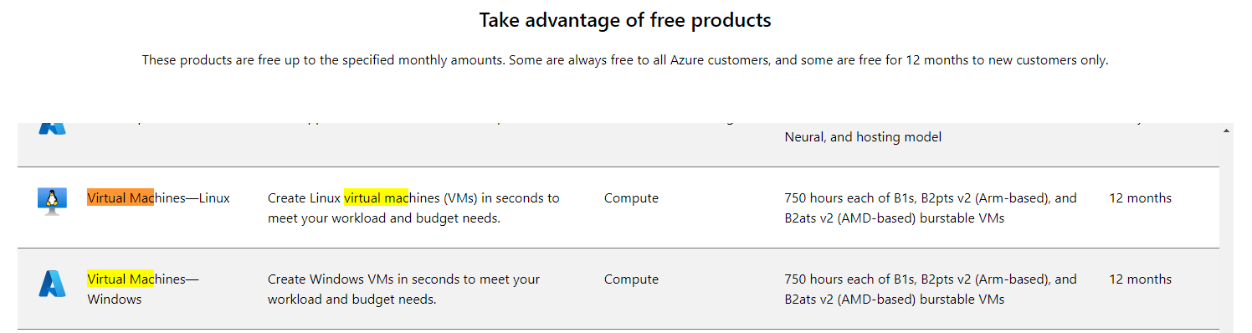Open the Virtual Machines—Windows product name
This screenshot has width=1252, height=333.
coord(143,289)
